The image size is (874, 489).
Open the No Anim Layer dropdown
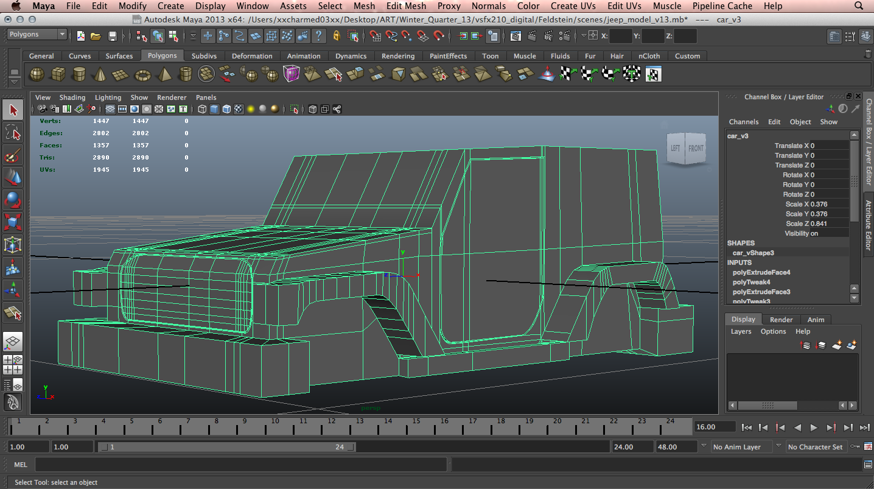point(742,447)
